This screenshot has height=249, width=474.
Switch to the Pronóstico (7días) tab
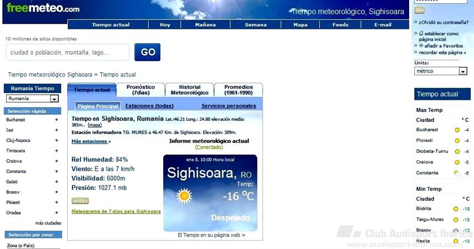click(140, 90)
